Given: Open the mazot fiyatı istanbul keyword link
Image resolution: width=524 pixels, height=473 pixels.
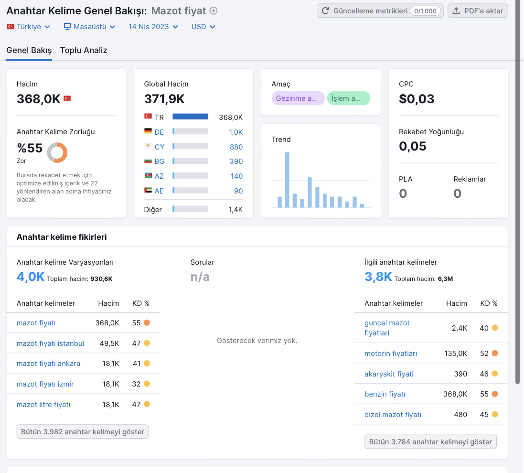Looking at the screenshot, I should [51, 344].
